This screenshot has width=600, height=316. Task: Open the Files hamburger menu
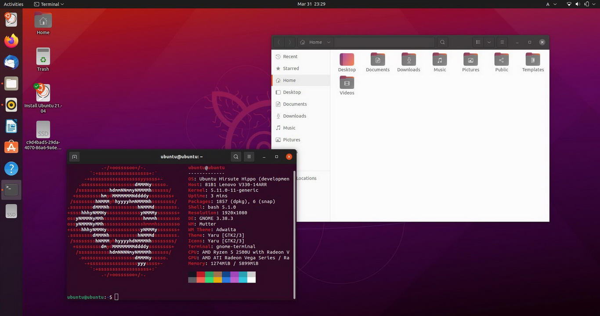[502, 42]
